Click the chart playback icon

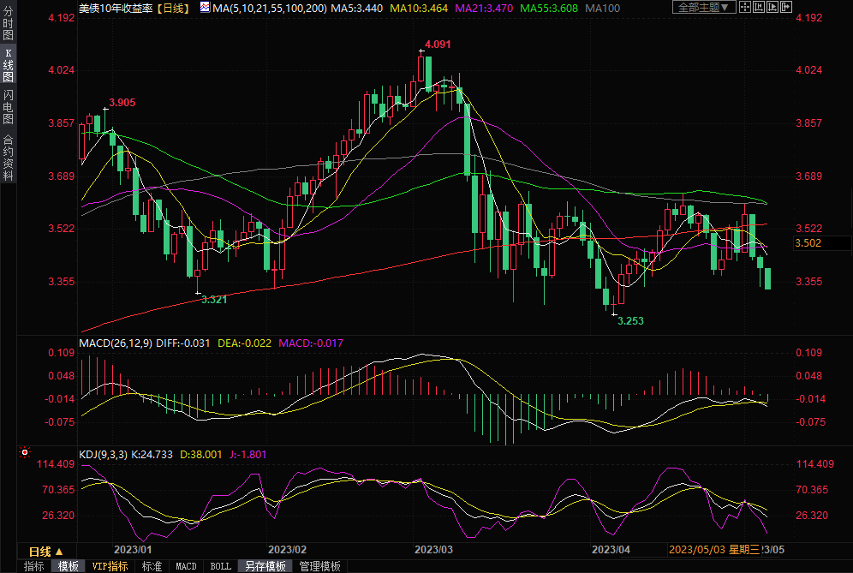click(772, 7)
